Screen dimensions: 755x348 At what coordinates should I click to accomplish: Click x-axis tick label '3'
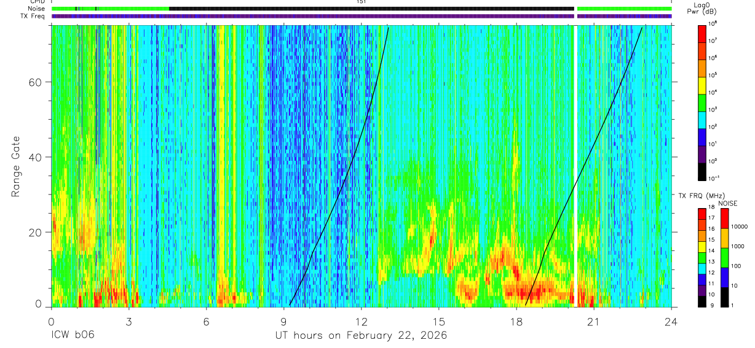click(x=128, y=321)
